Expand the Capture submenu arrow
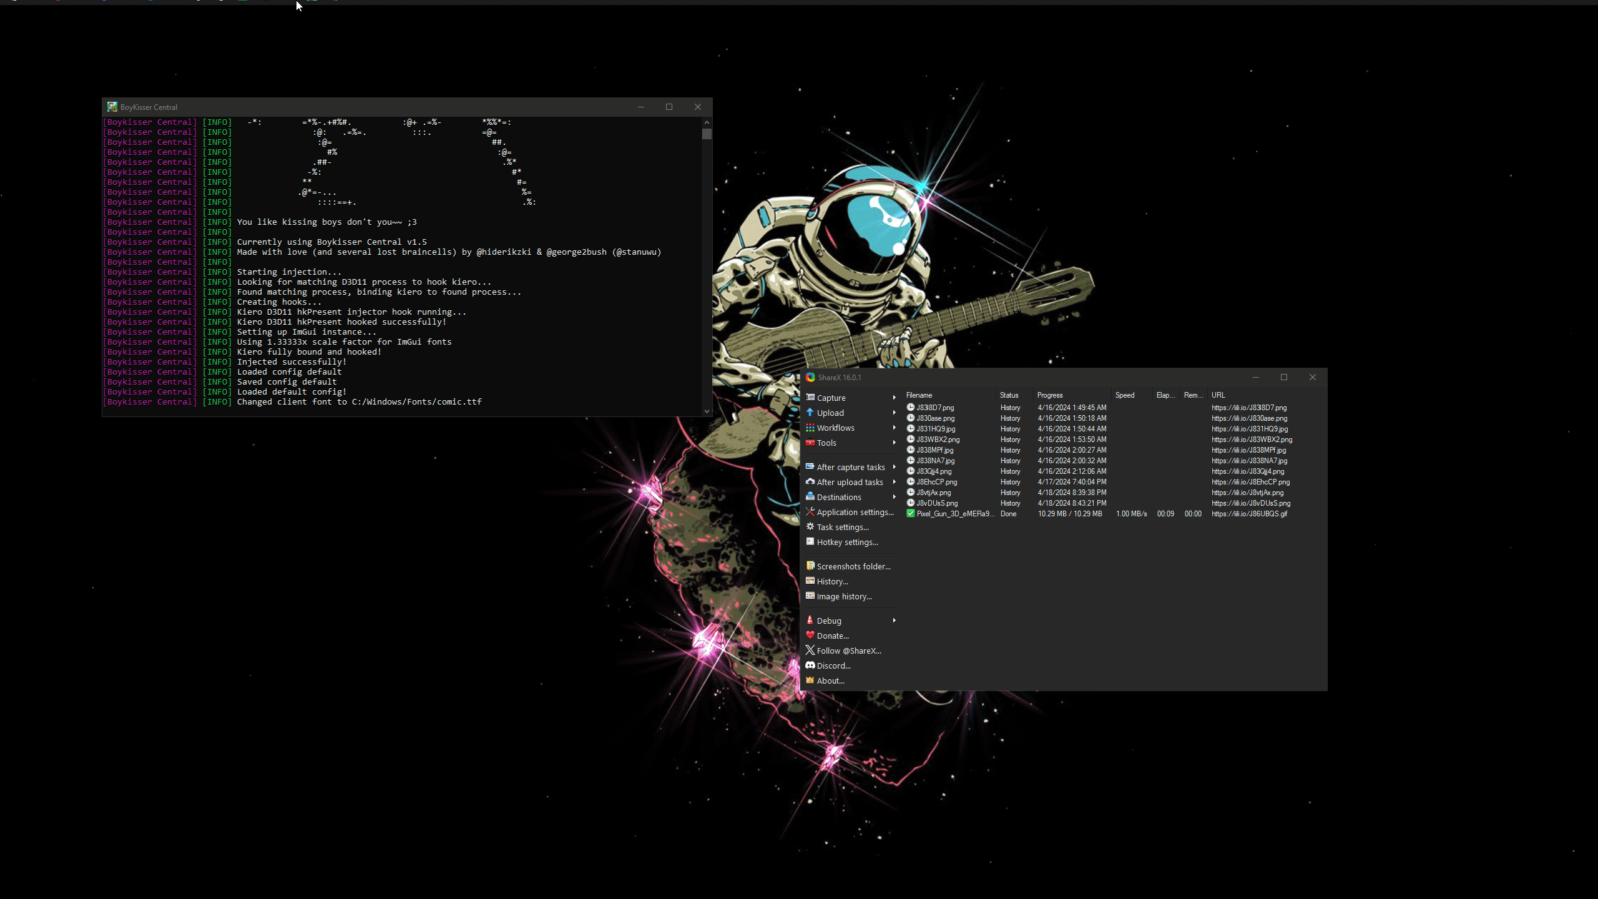Image resolution: width=1598 pixels, height=899 pixels. (894, 398)
